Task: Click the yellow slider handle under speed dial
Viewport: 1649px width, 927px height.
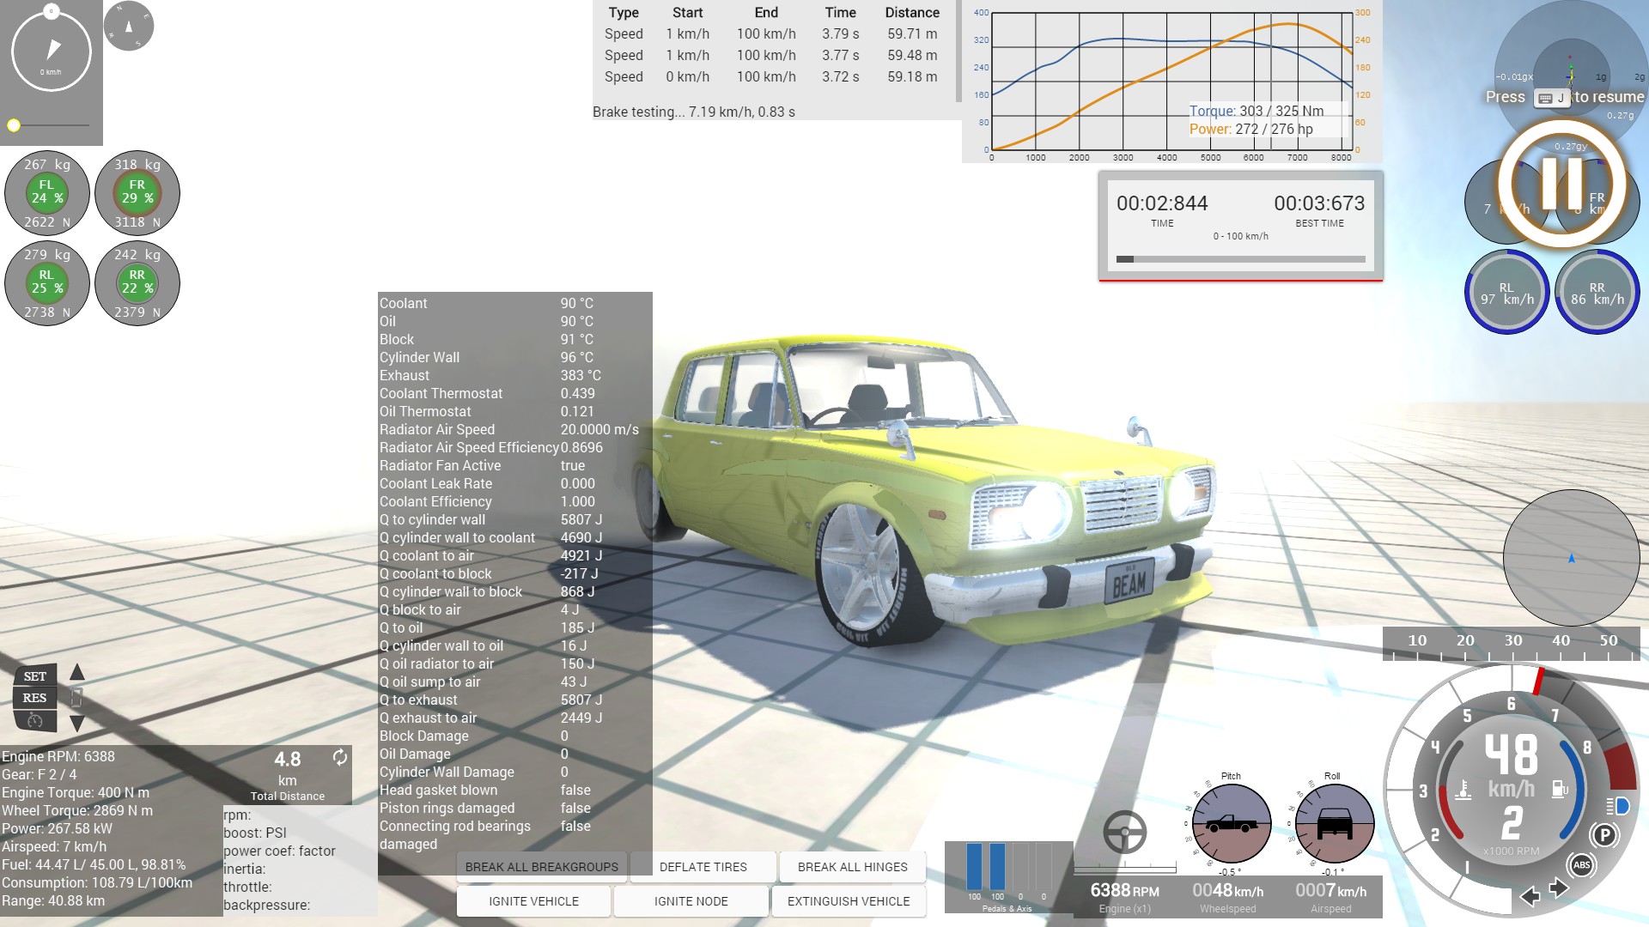Action: pyautogui.click(x=14, y=125)
